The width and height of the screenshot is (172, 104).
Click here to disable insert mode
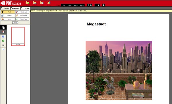click(x=78, y=11)
